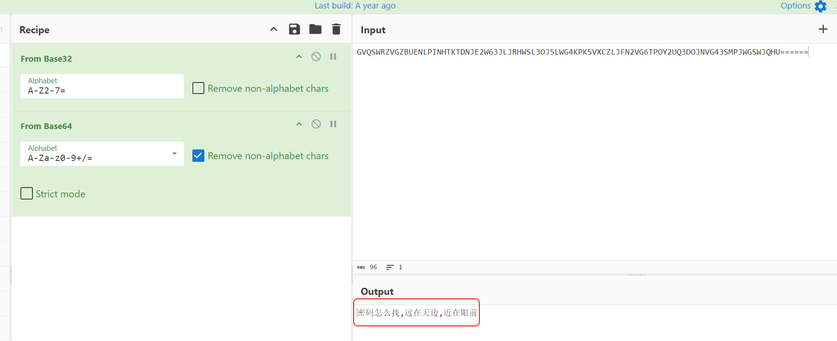Set breakpoint on From Base32 operation

(x=333, y=57)
